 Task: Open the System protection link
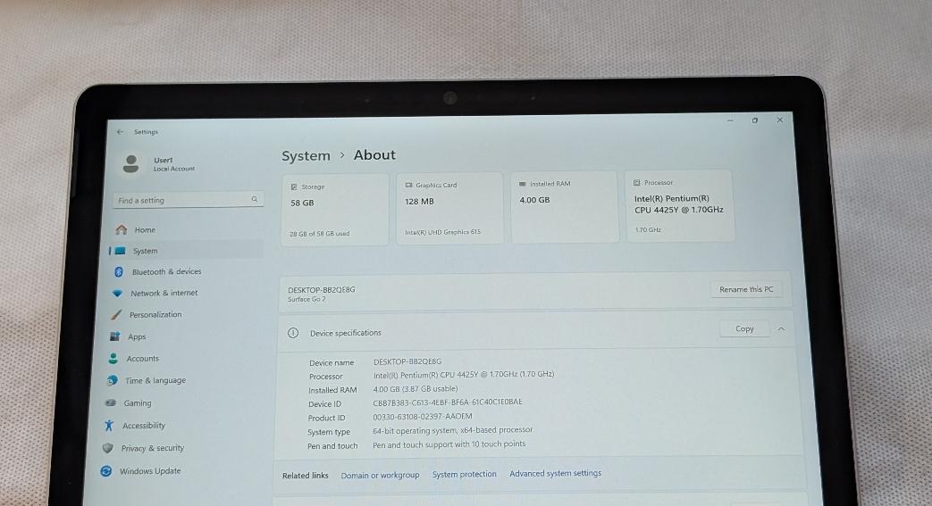click(465, 474)
